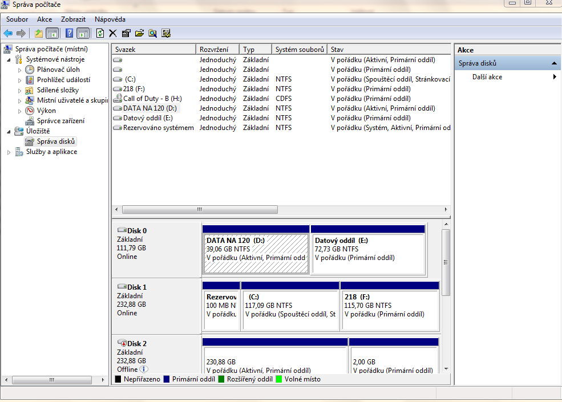Expand the Služby a aplikace tree node
This screenshot has width=562, height=402.
tap(9, 152)
